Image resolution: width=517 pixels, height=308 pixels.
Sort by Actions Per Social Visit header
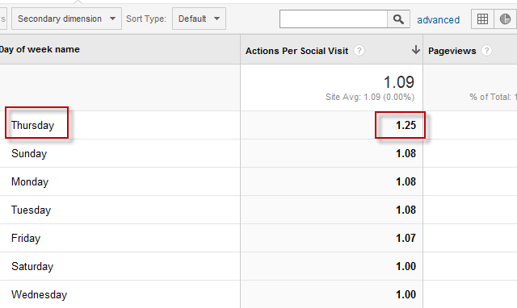[296, 51]
